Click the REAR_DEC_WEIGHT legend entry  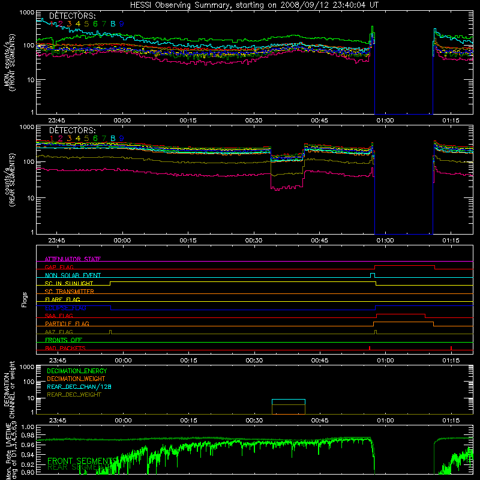pos(74,395)
